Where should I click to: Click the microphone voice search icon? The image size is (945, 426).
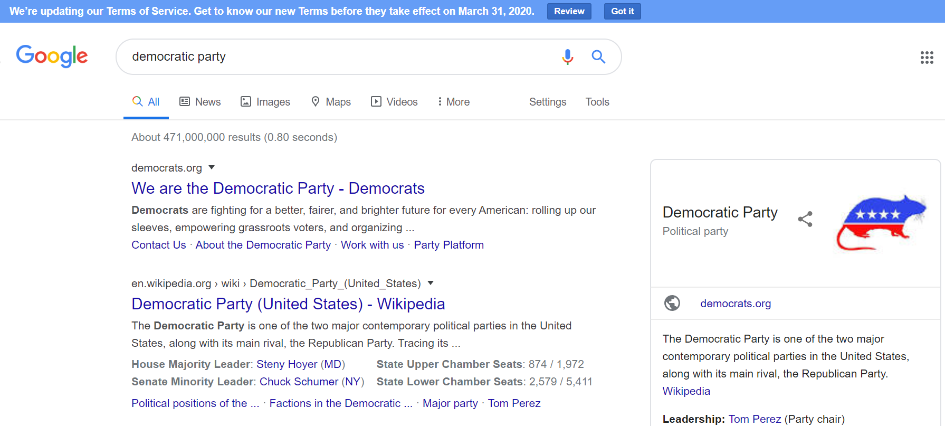pos(567,56)
